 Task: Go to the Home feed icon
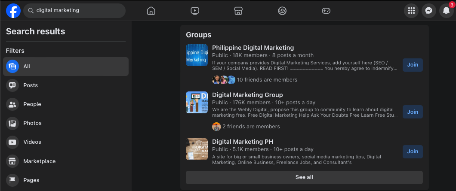point(151,11)
